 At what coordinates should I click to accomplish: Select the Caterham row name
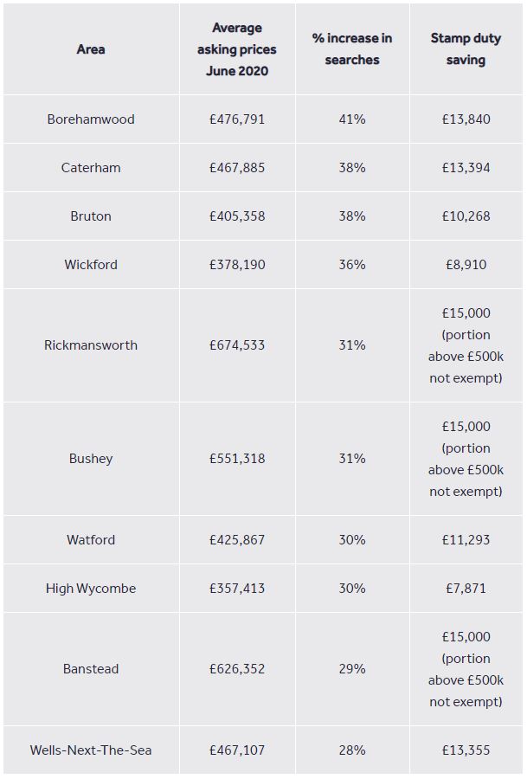[x=91, y=168]
